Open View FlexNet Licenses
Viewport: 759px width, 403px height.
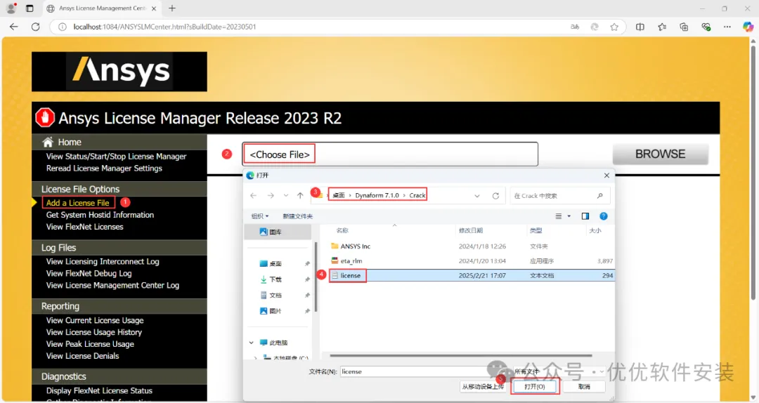85,227
